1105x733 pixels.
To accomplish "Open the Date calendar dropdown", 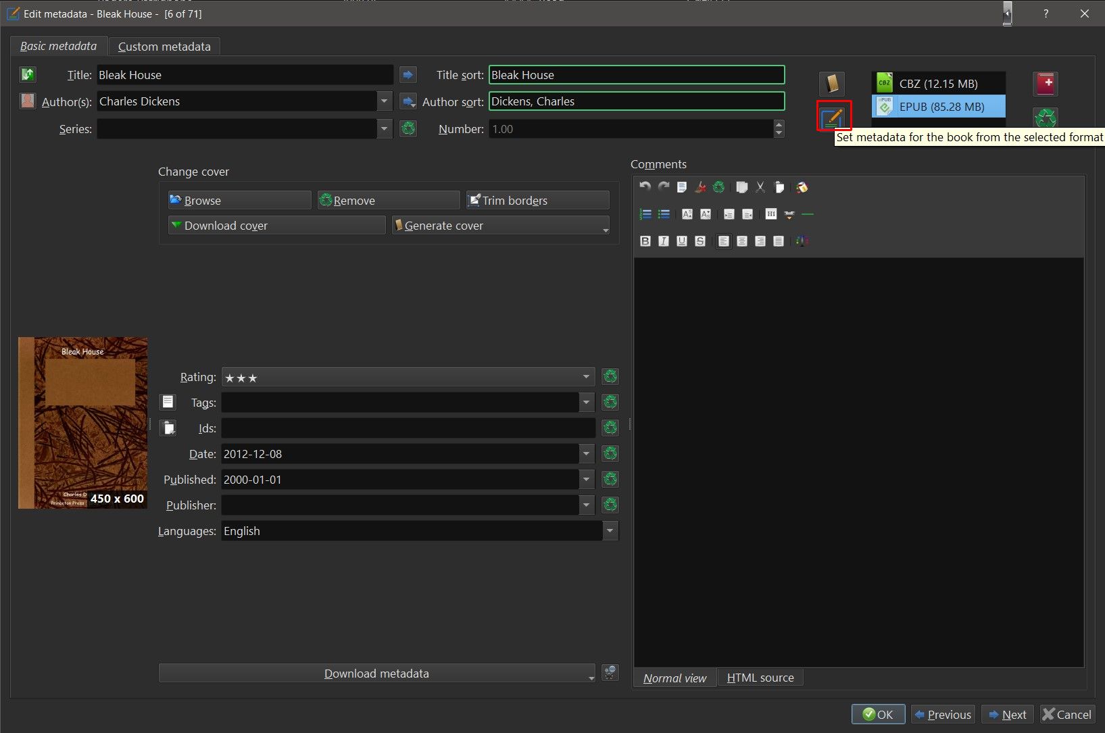I will (x=587, y=453).
